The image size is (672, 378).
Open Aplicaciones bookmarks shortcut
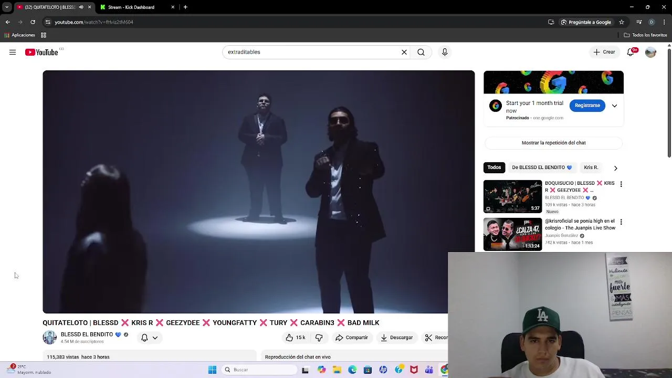[19, 35]
